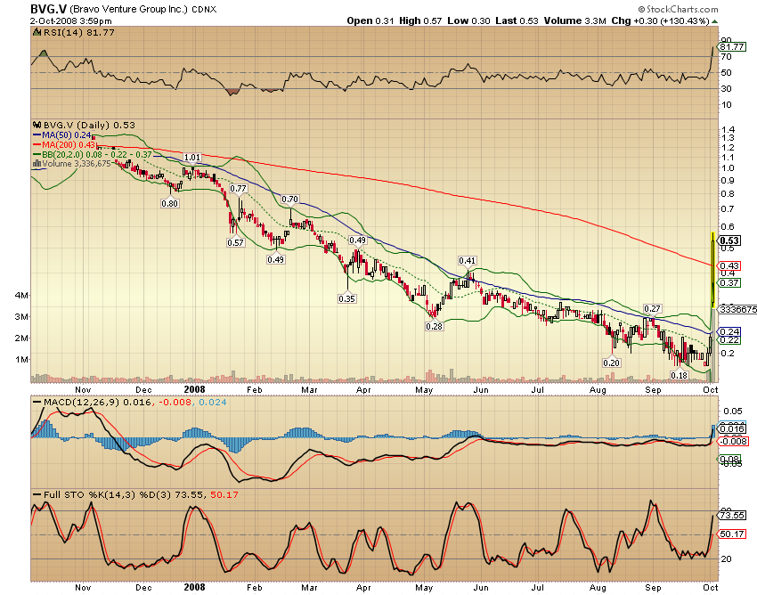
Task: Click the bold 0.53 last price tag
Action: (729, 240)
